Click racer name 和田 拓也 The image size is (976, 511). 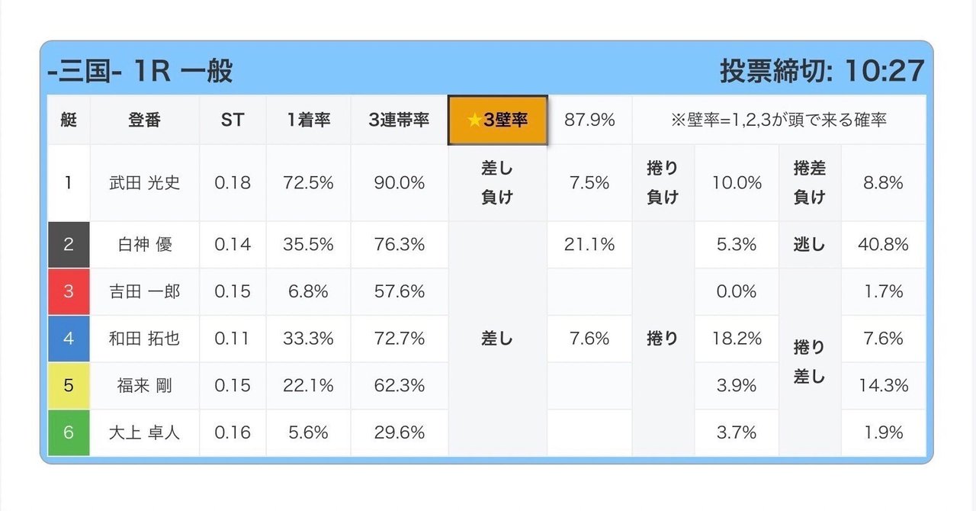(x=144, y=339)
